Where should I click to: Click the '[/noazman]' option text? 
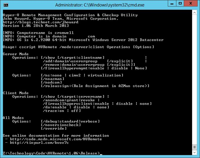tap(53, 79)
